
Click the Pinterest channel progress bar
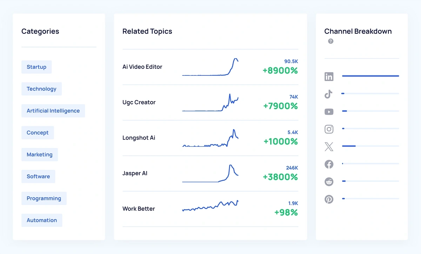click(x=370, y=199)
